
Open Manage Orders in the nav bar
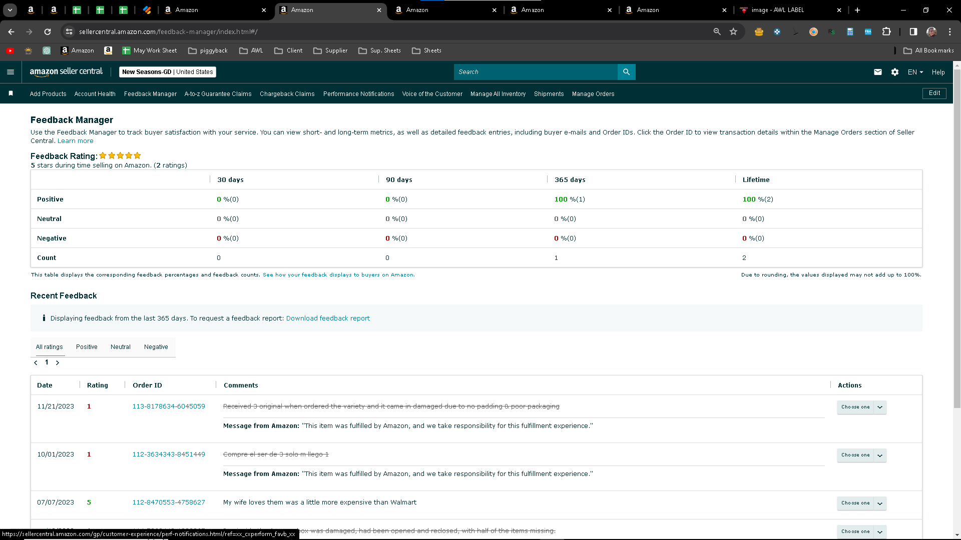coord(593,94)
